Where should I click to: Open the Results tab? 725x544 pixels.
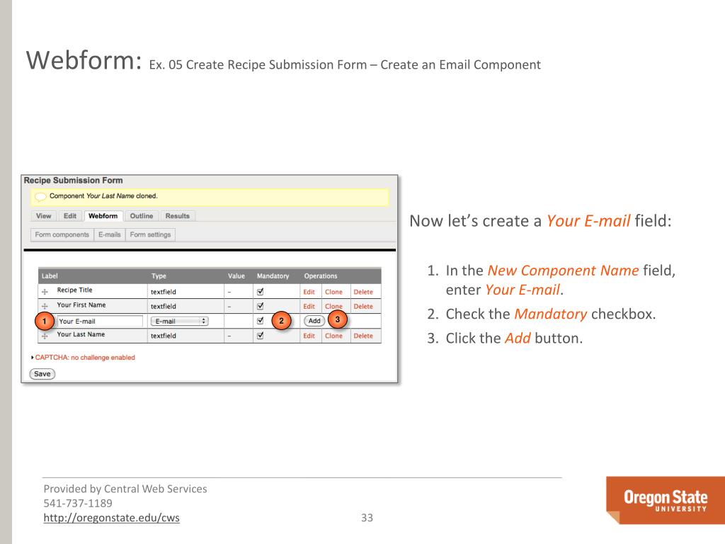[178, 216]
